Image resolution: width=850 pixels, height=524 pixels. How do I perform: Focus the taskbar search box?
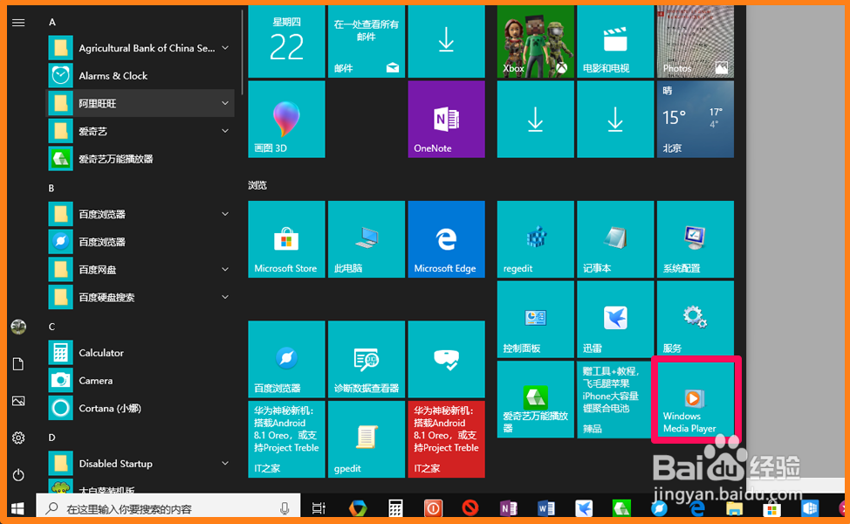(x=168, y=508)
